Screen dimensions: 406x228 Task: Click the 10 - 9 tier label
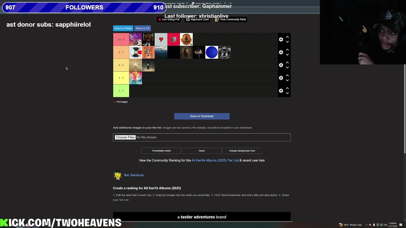pyautogui.click(x=121, y=40)
